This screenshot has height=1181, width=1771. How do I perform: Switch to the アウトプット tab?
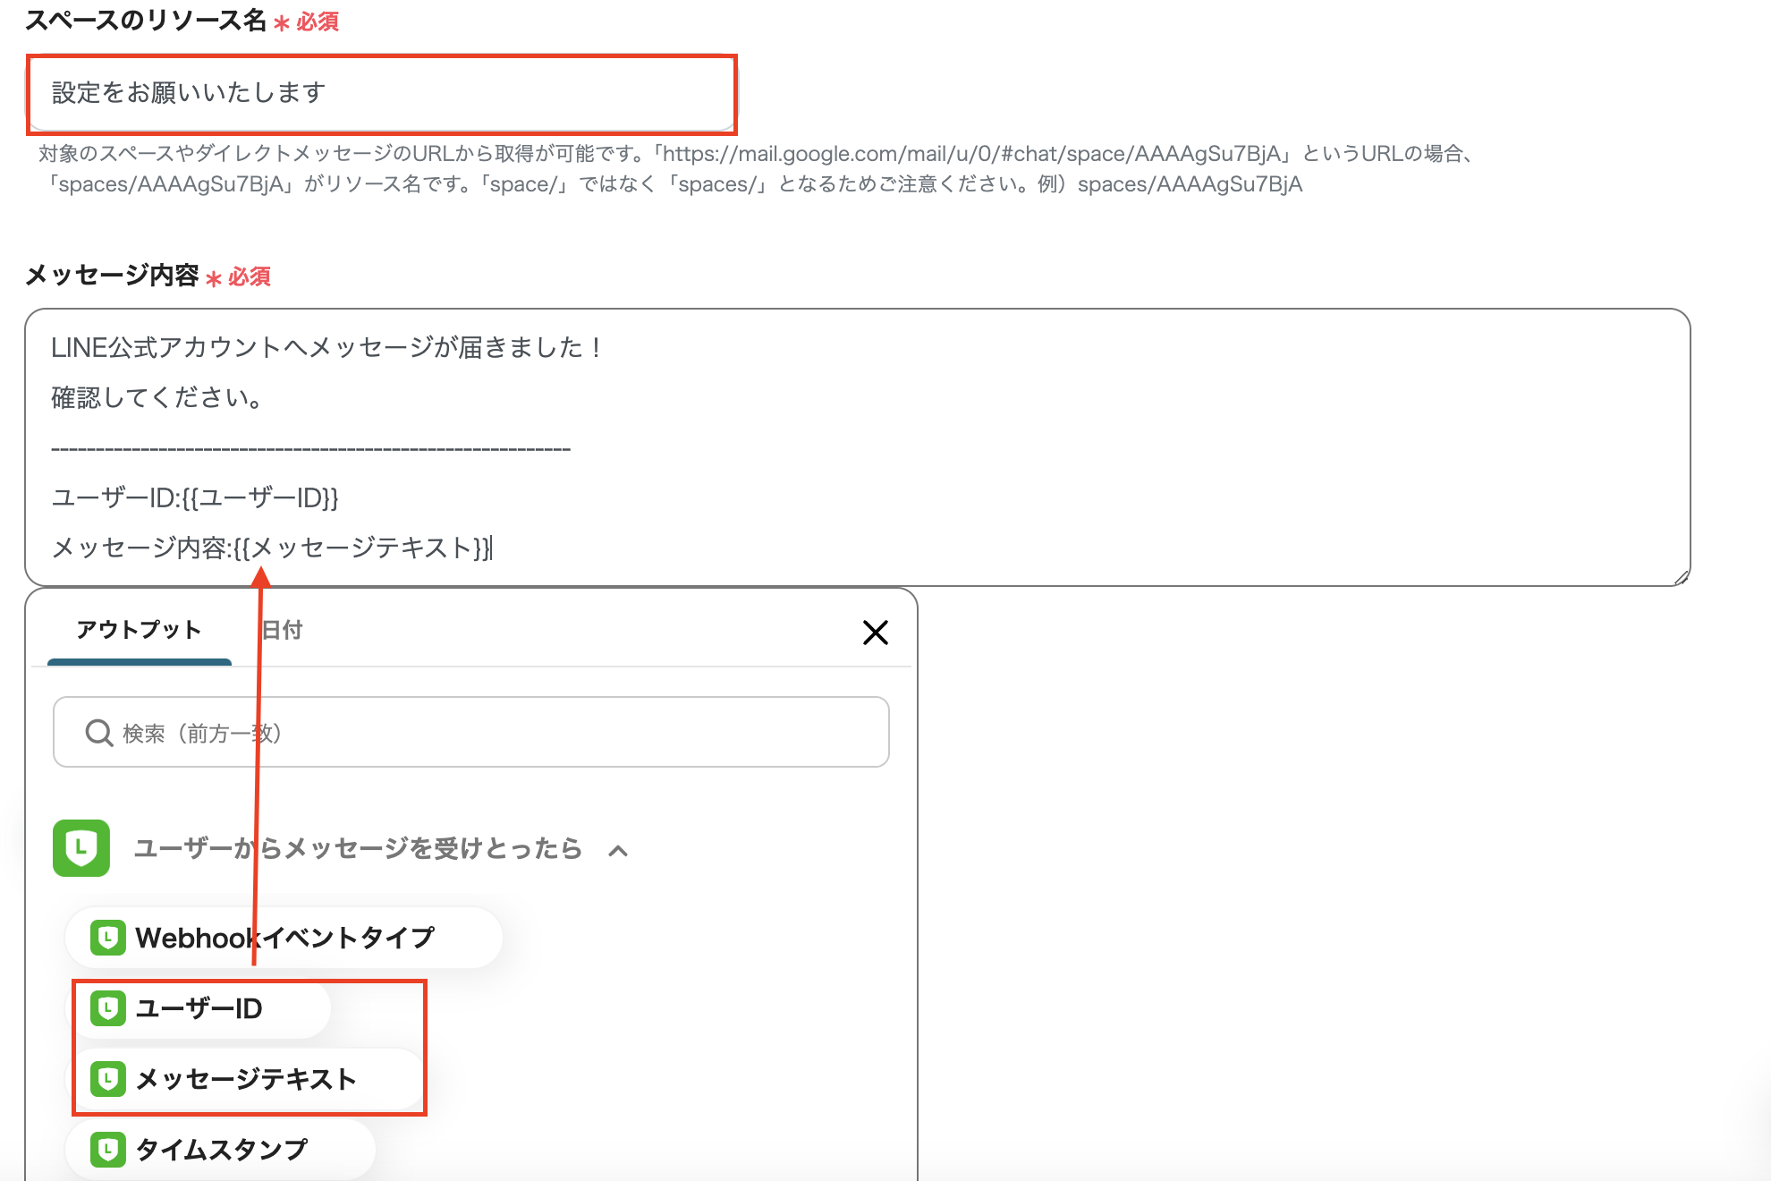139,629
